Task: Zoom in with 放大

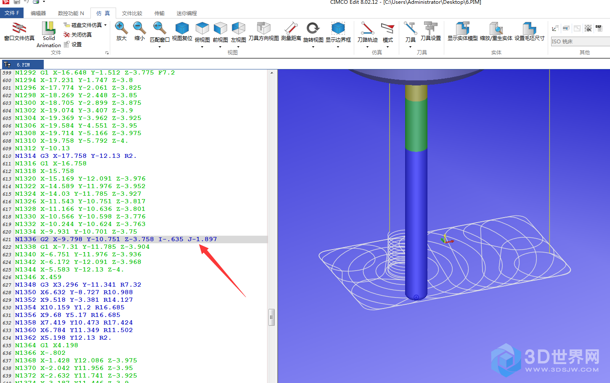Action: click(x=121, y=31)
